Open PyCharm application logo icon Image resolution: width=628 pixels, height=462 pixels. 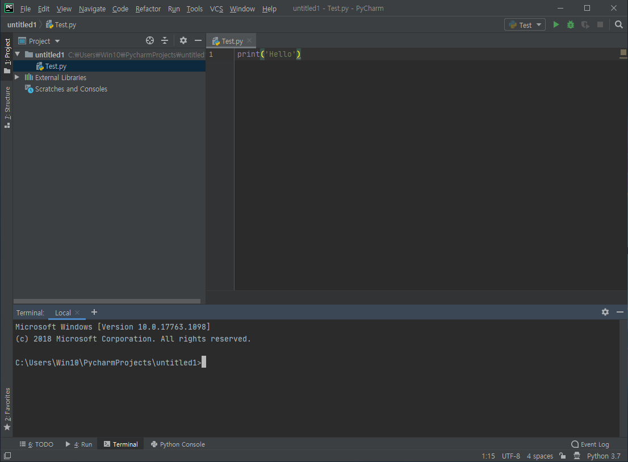point(9,8)
